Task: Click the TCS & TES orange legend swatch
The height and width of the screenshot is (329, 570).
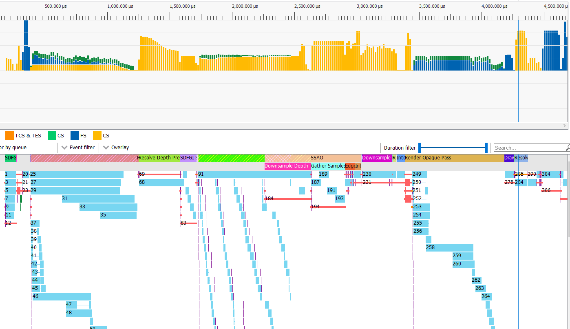Action: tap(9, 135)
